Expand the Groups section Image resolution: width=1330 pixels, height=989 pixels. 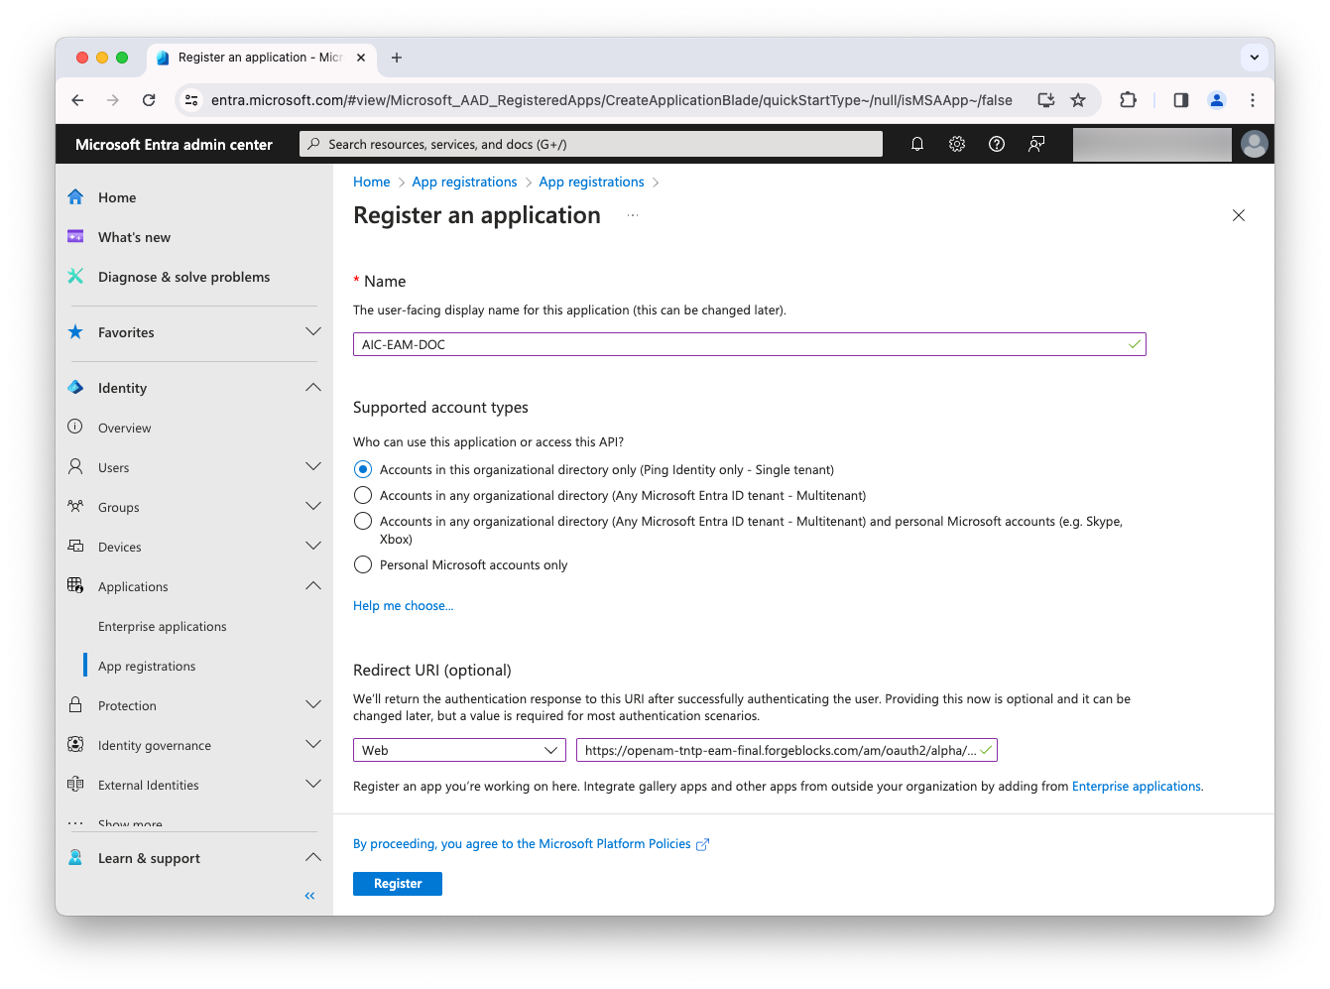click(313, 506)
